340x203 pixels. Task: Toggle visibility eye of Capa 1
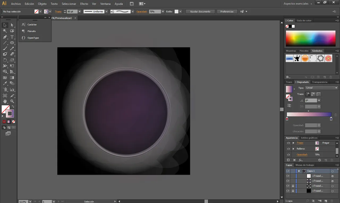(288, 171)
